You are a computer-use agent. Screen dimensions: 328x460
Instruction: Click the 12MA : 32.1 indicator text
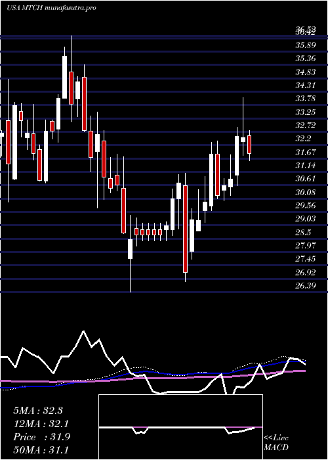coord(41,424)
